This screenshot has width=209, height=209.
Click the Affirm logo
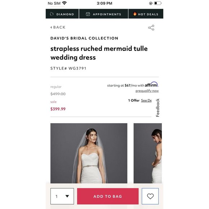click(x=151, y=84)
